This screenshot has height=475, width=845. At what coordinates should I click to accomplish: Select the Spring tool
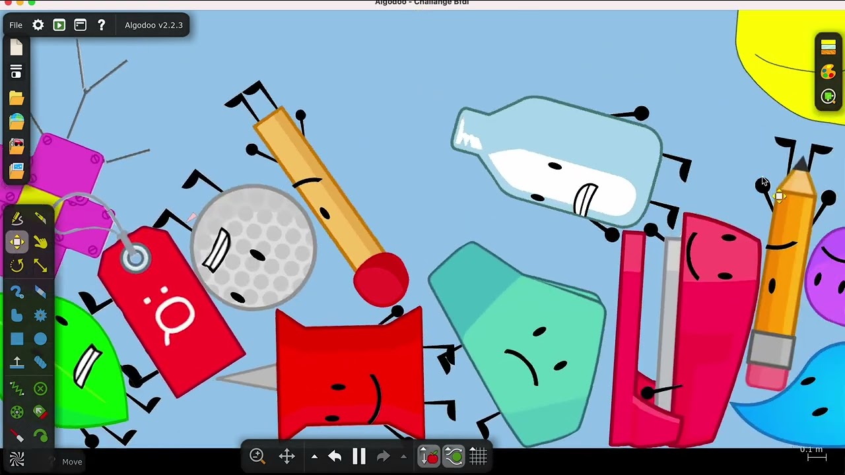point(17,389)
